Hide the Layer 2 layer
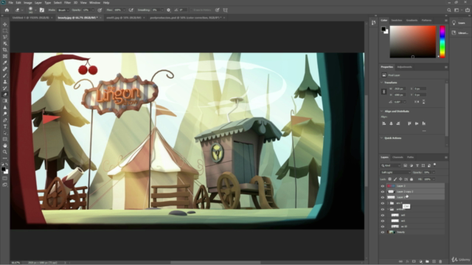This screenshot has height=265, width=472. [x=383, y=186]
